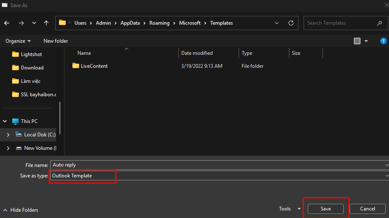This screenshot has height=218, width=389.
Task: Select Templates in breadcrumb path
Action: click(x=222, y=23)
